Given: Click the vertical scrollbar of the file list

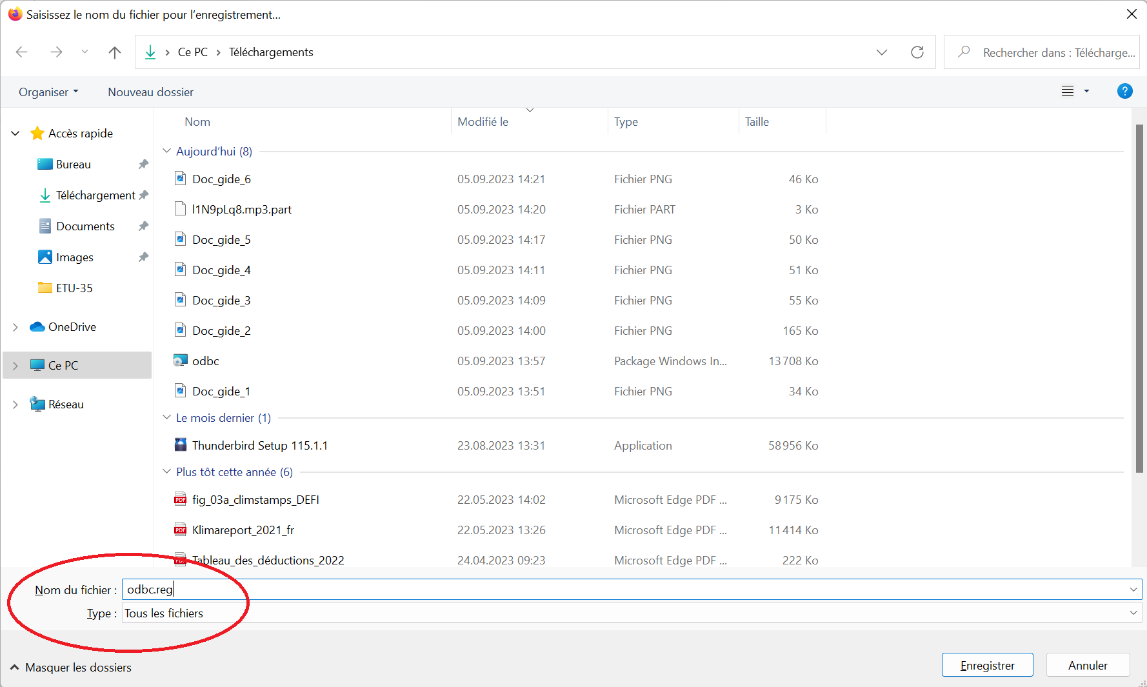Looking at the screenshot, I should (x=1139, y=297).
